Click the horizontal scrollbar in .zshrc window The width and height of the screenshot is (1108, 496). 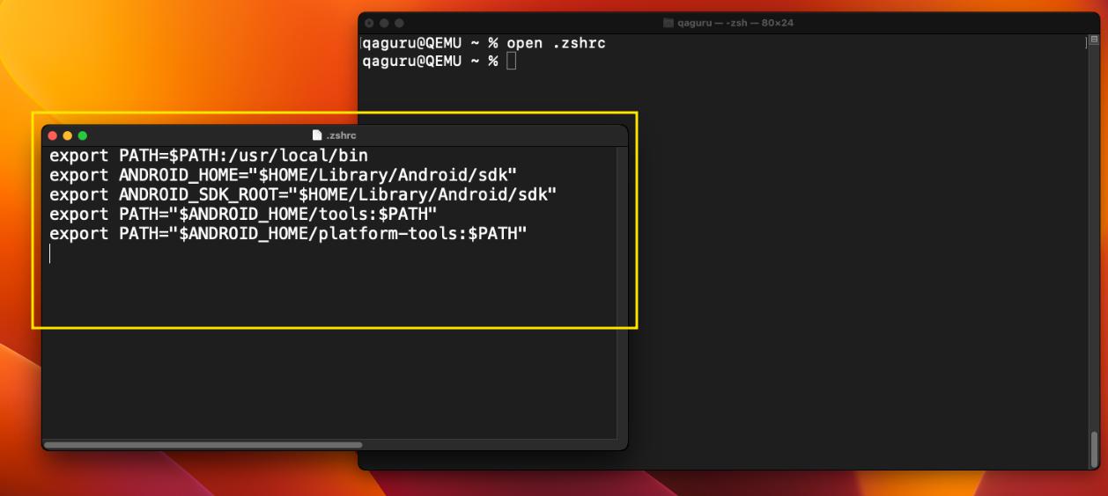tap(203, 445)
